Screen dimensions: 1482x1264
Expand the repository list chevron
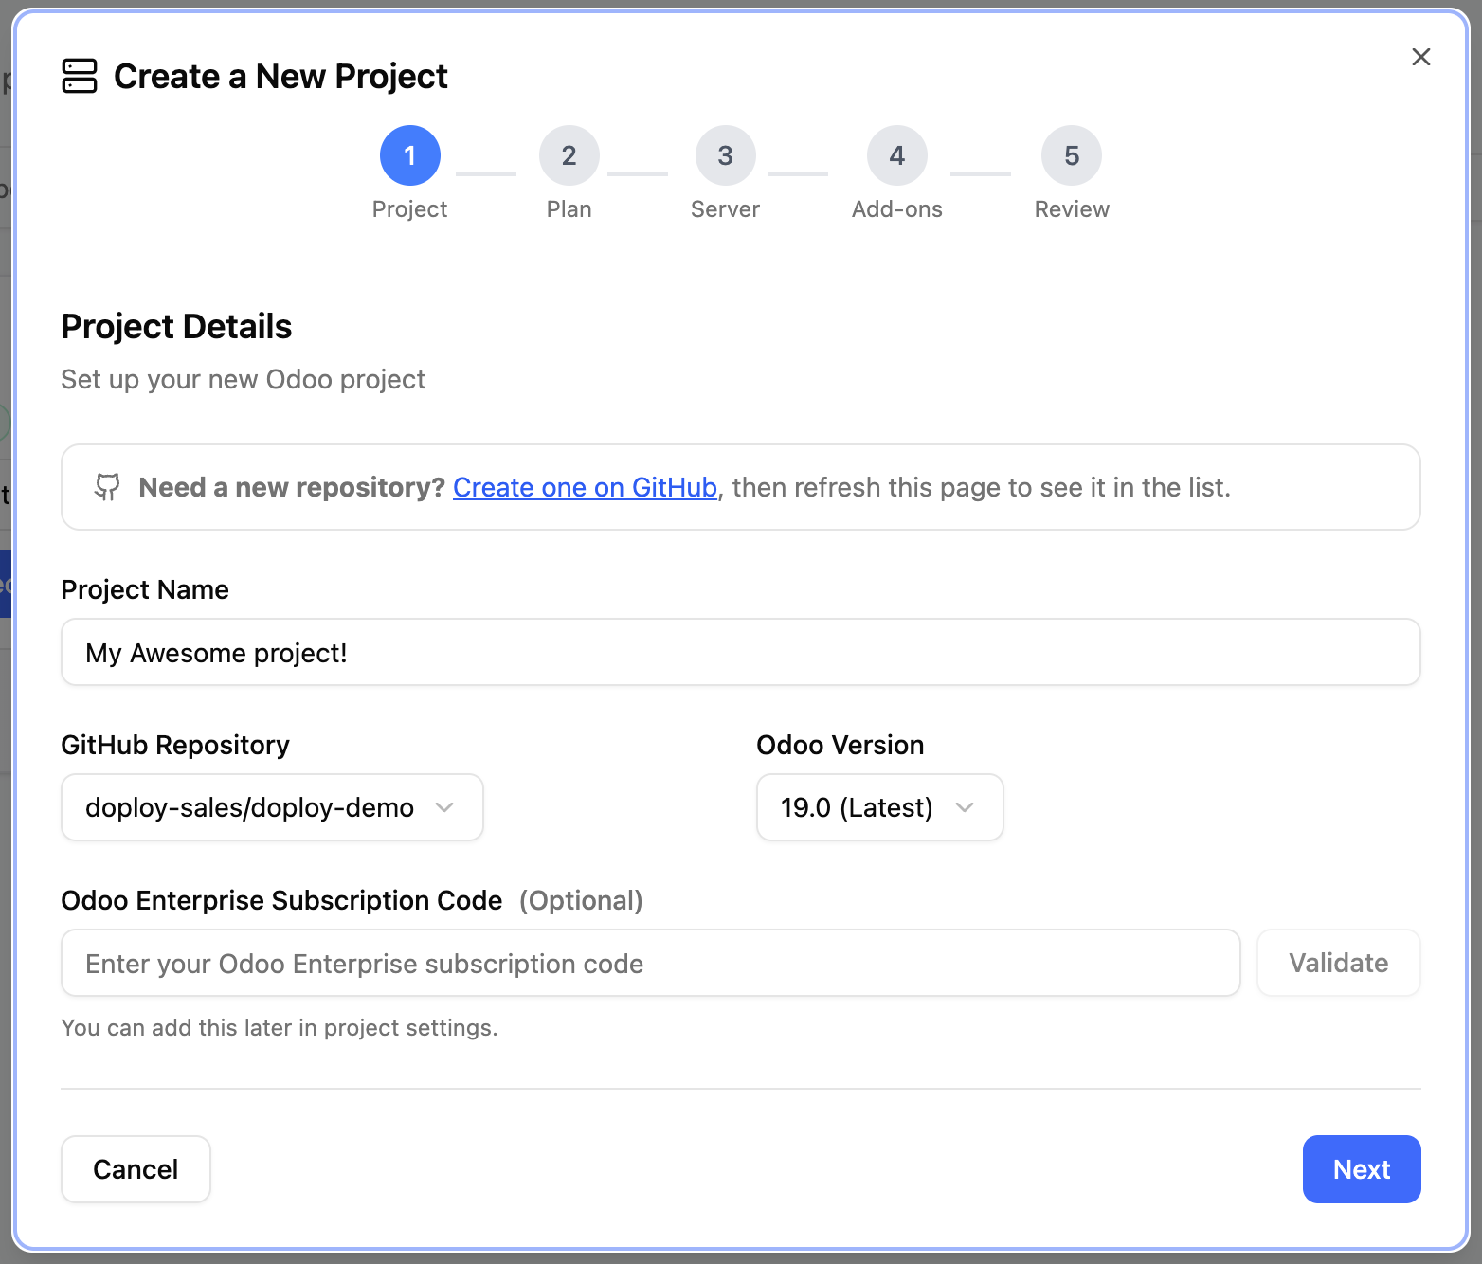(x=444, y=807)
